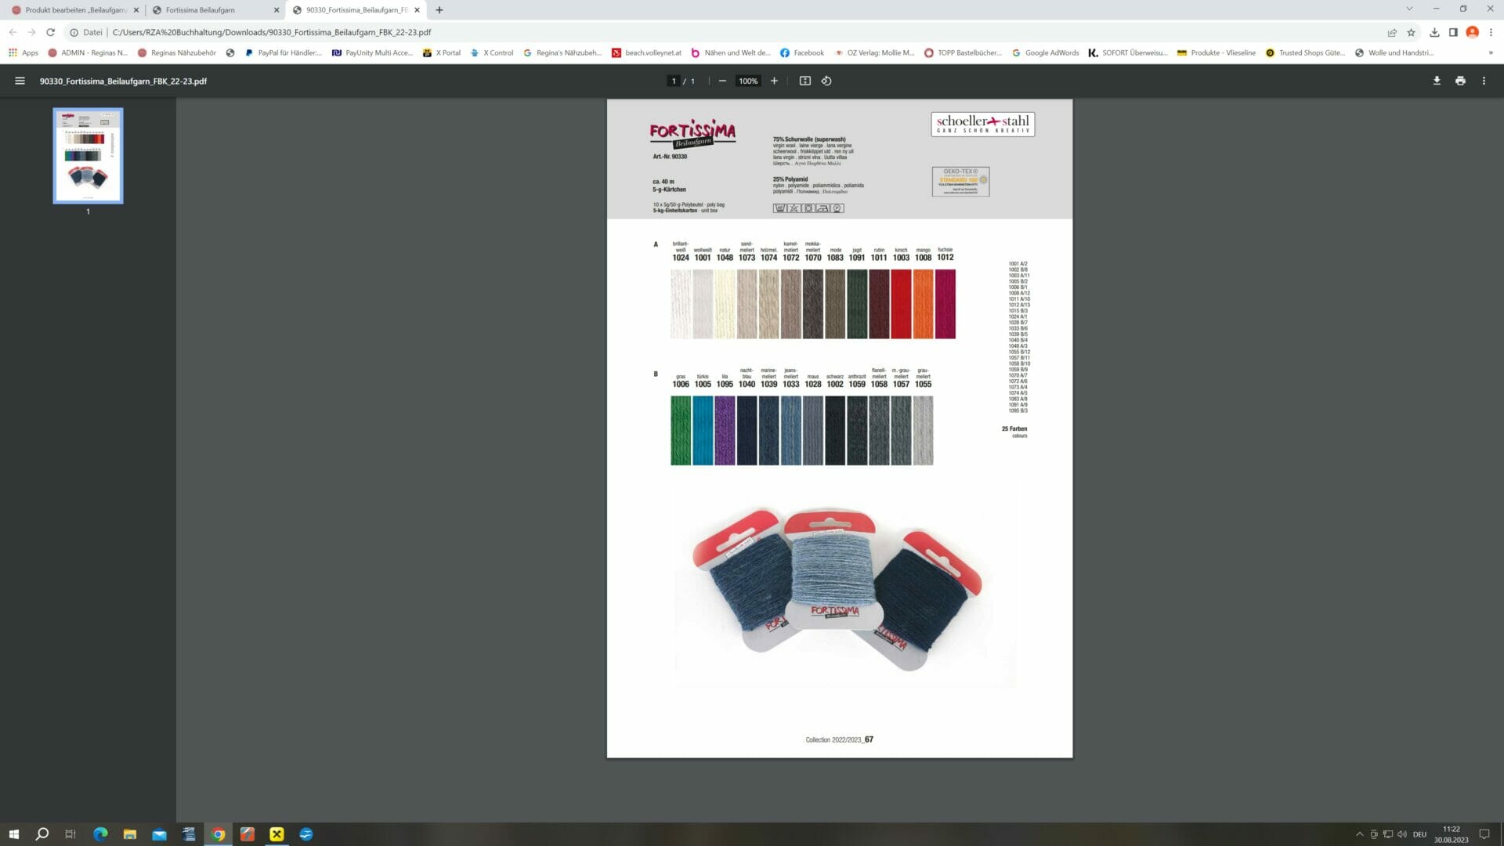Click the DEU language indicator
1504x846 pixels.
(x=1419, y=834)
